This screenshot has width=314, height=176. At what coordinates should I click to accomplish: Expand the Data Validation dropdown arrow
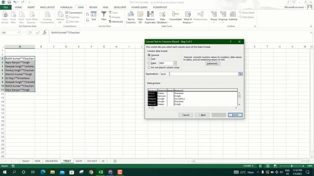click(x=168, y=22)
